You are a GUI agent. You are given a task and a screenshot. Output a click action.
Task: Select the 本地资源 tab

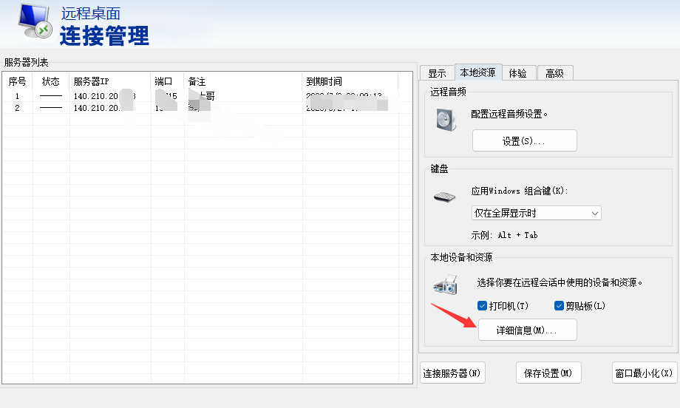pyautogui.click(x=478, y=72)
